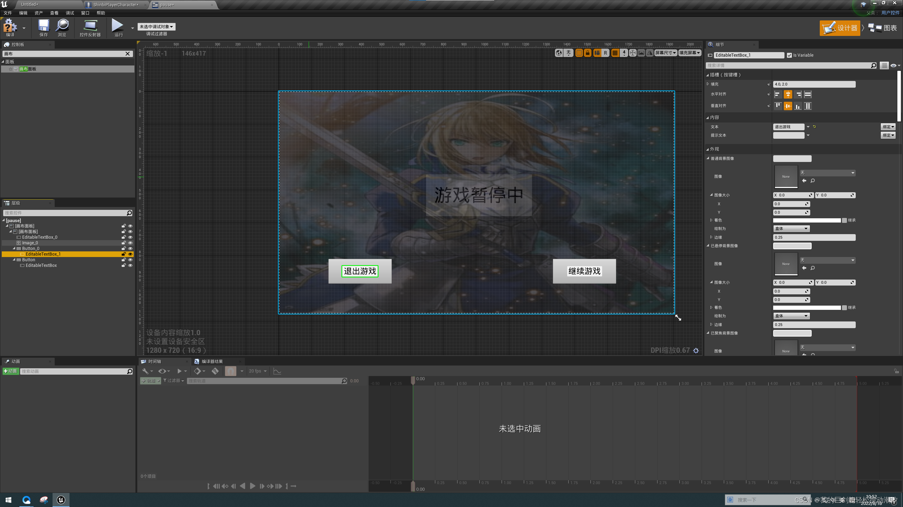Open the 编辑 menu
The width and height of the screenshot is (903, 507).
pos(23,13)
